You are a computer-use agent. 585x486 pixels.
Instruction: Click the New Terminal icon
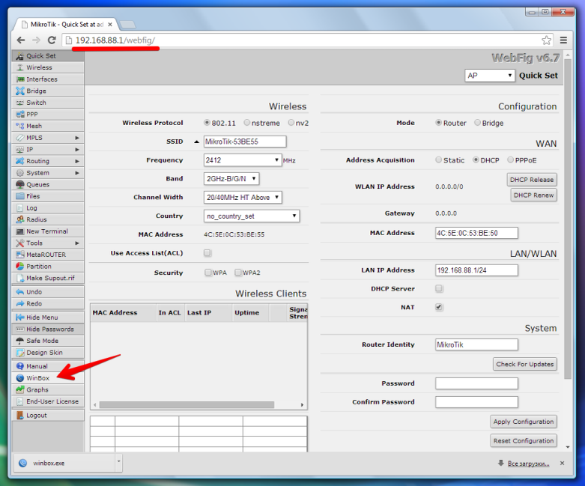point(20,231)
